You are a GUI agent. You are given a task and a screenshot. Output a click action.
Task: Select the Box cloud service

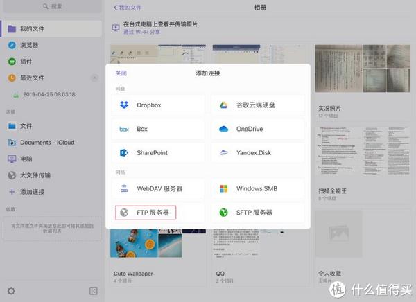(158, 129)
